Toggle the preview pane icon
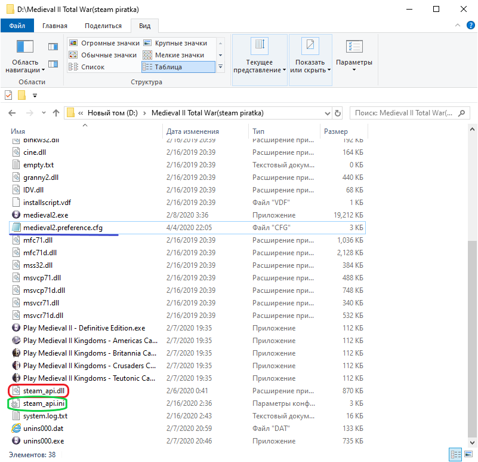This screenshot has height=462, width=478. 53,47
